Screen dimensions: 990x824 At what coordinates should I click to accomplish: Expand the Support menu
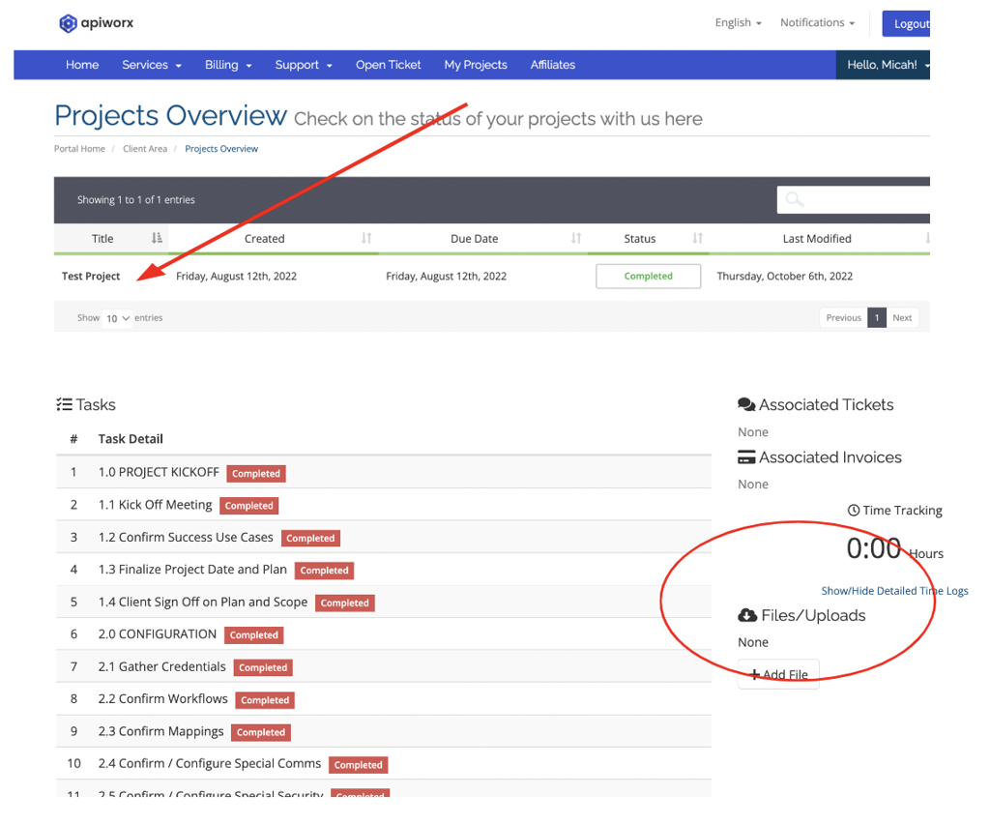[x=303, y=65]
